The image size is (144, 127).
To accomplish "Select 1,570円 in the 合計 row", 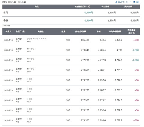I will (x=112, y=21).
